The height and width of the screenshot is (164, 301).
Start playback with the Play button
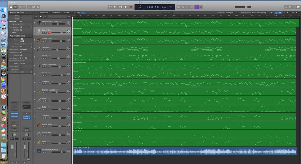click(x=126, y=7)
